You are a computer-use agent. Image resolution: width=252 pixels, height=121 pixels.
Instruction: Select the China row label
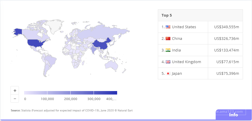point(177,39)
